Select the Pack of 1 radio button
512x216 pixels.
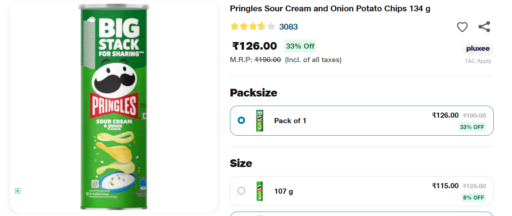point(241,120)
